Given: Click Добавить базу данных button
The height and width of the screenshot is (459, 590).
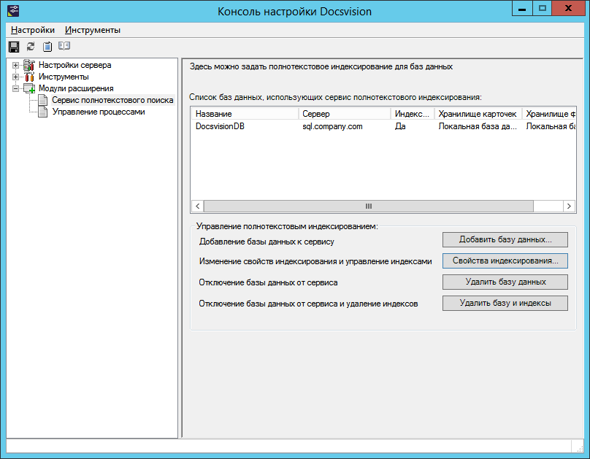Looking at the screenshot, I should (505, 239).
